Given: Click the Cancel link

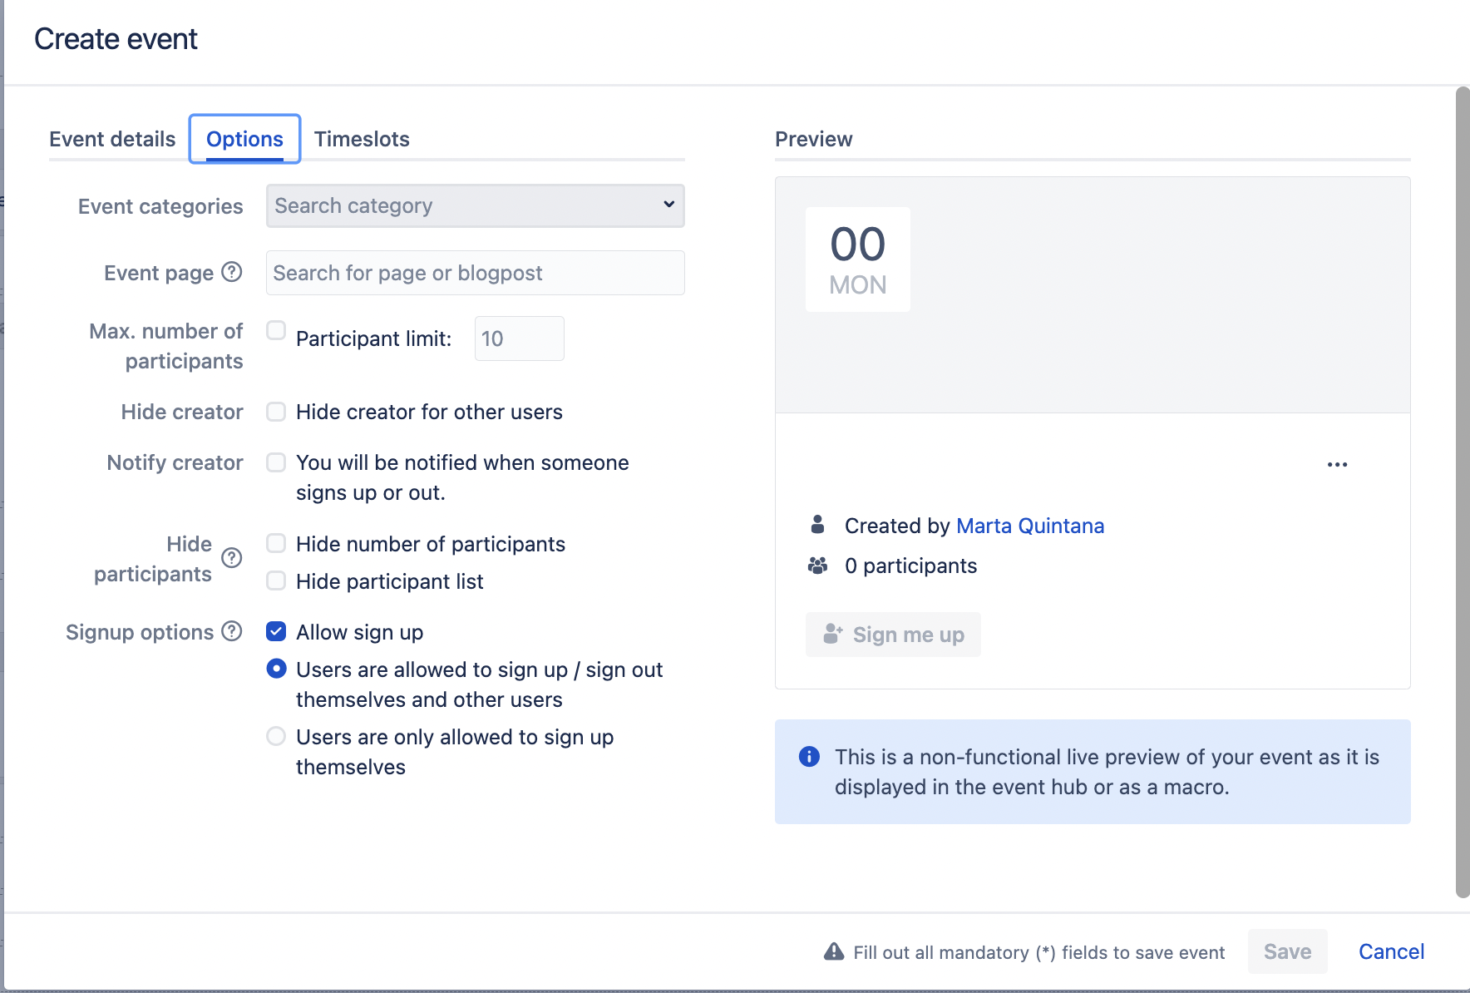Looking at the screenshot, I should pyautogui.click(x=1391, y=951).
